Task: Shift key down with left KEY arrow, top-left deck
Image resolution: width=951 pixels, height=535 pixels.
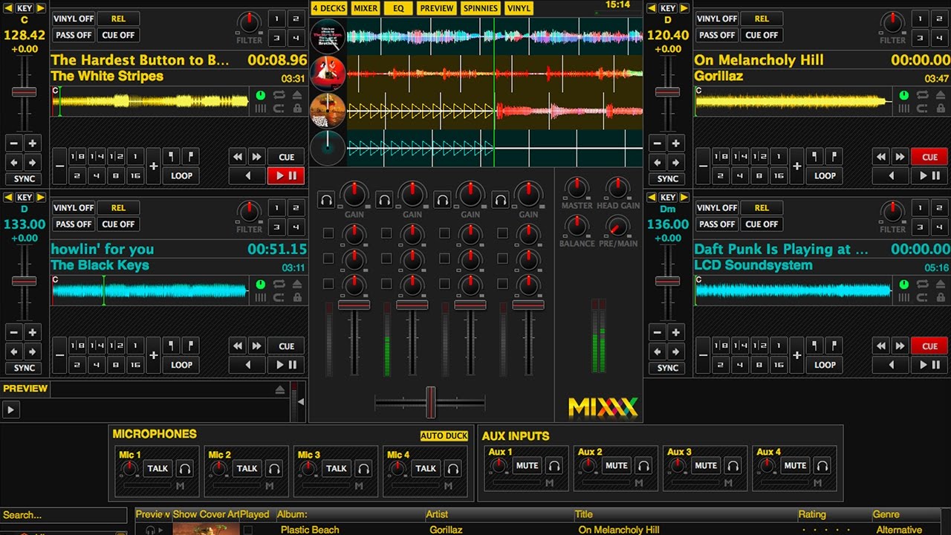Action: [8, 8]
